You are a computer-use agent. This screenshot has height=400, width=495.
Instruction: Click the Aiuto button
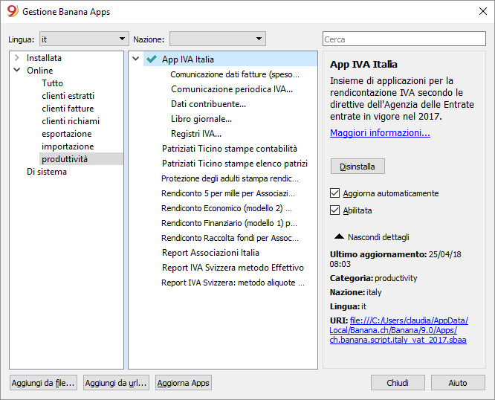458,383
